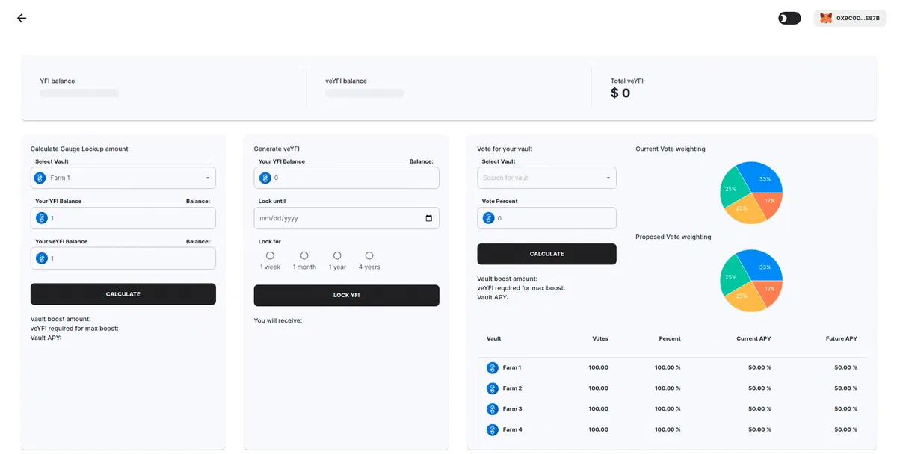Click the Total veYFI $ 0 value
Image resolution: width=897 pixels, height=454 pixels.
620,93
